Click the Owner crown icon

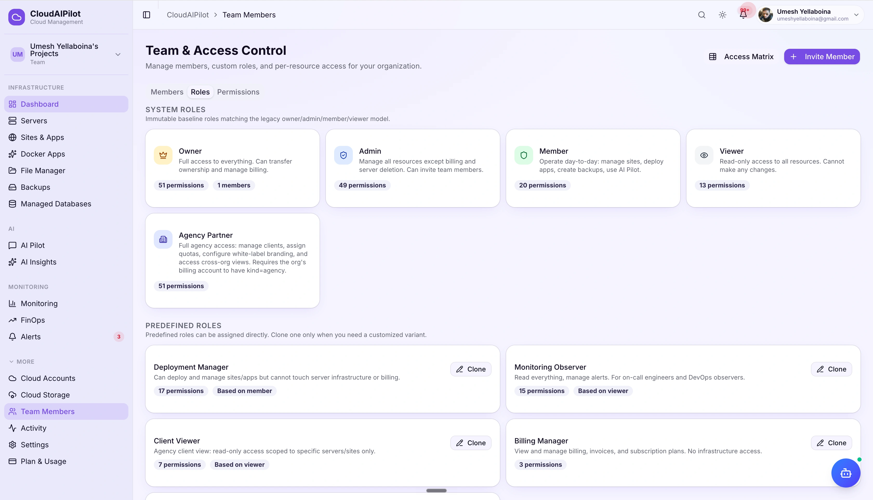pos(163,155)
